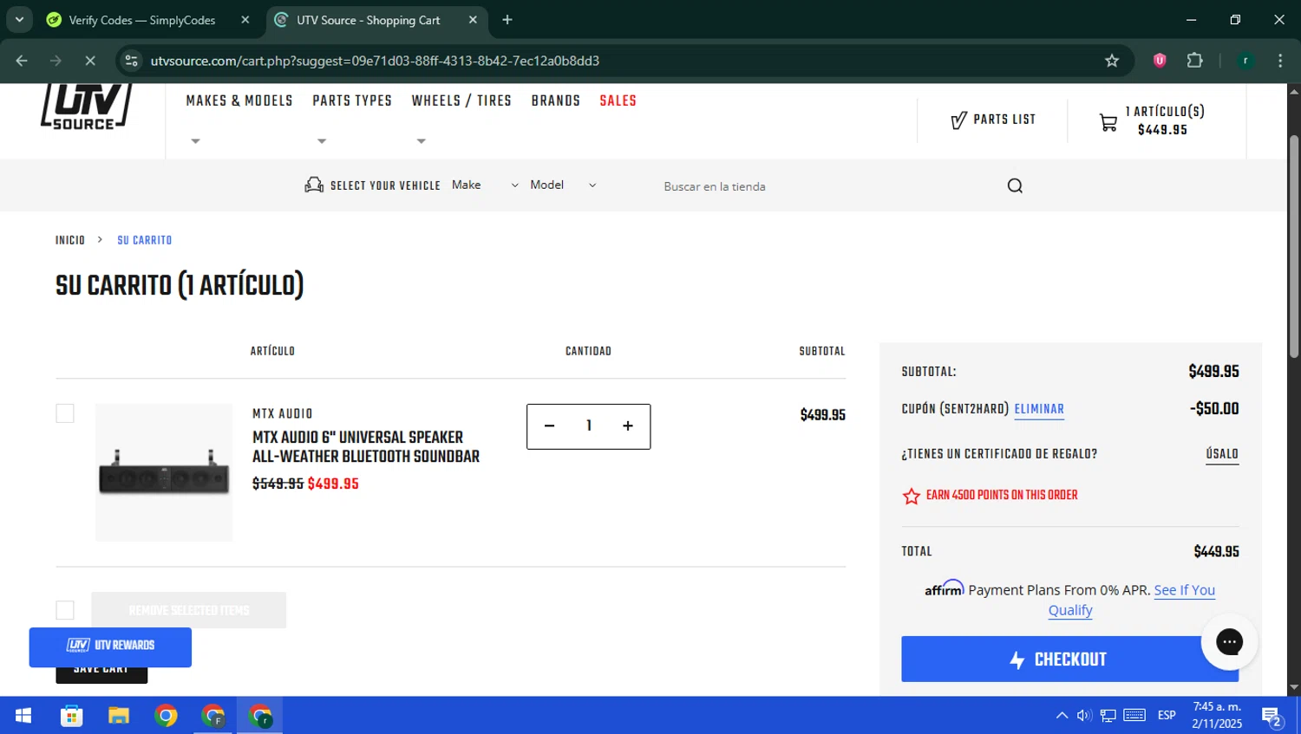
Task: Click the star icon for earned points
Action: click(911, 496)
